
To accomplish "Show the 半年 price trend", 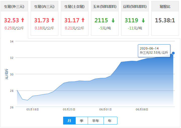I will click(x=96, y=121).
